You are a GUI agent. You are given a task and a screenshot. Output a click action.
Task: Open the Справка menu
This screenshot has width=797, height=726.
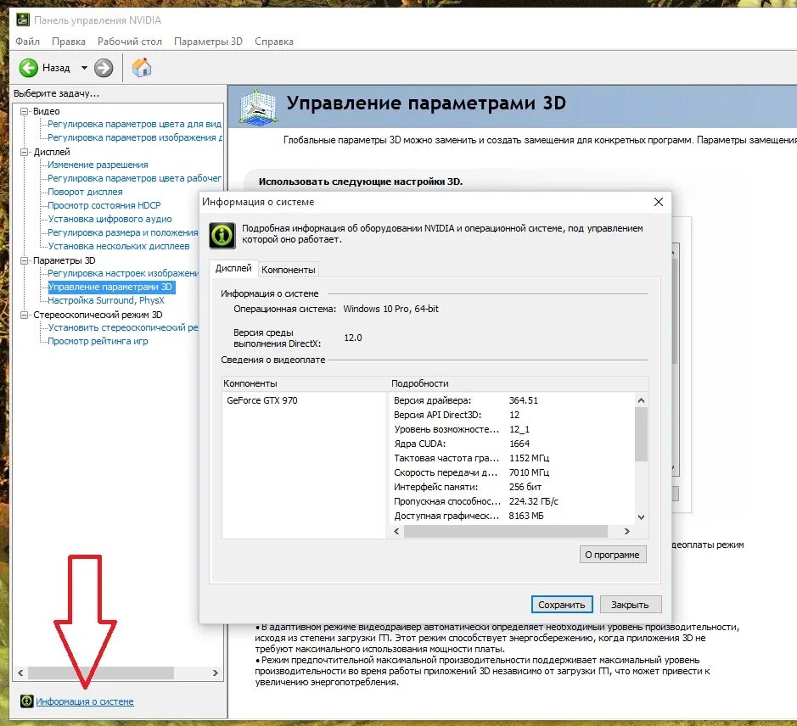coord(274,42)
